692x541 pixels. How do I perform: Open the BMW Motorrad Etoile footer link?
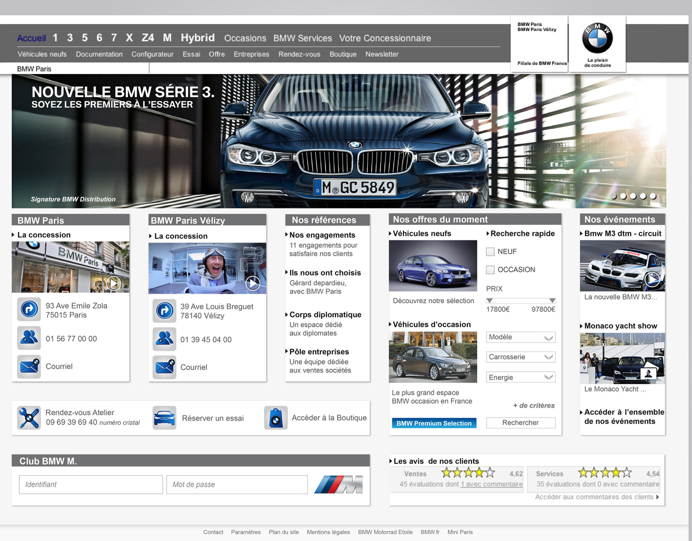(x=385, y=532)
